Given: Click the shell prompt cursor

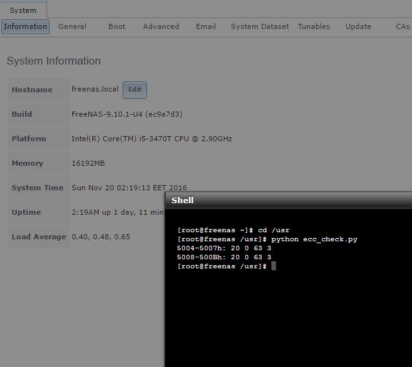Looking at the screenshot, I should [273, 266].
